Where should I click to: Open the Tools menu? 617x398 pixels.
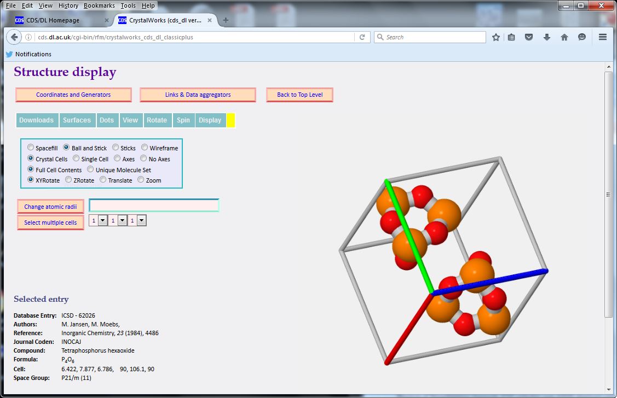point(128,5)
